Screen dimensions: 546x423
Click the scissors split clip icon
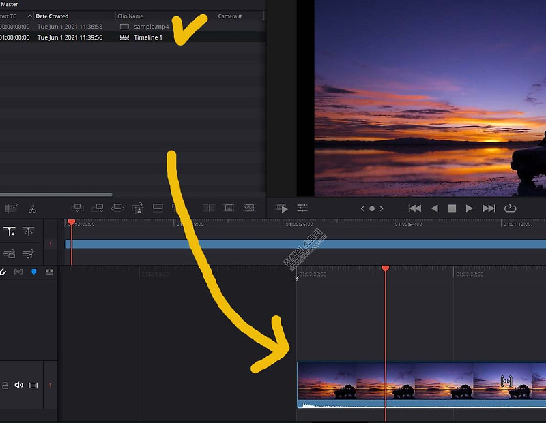(32, 208)
